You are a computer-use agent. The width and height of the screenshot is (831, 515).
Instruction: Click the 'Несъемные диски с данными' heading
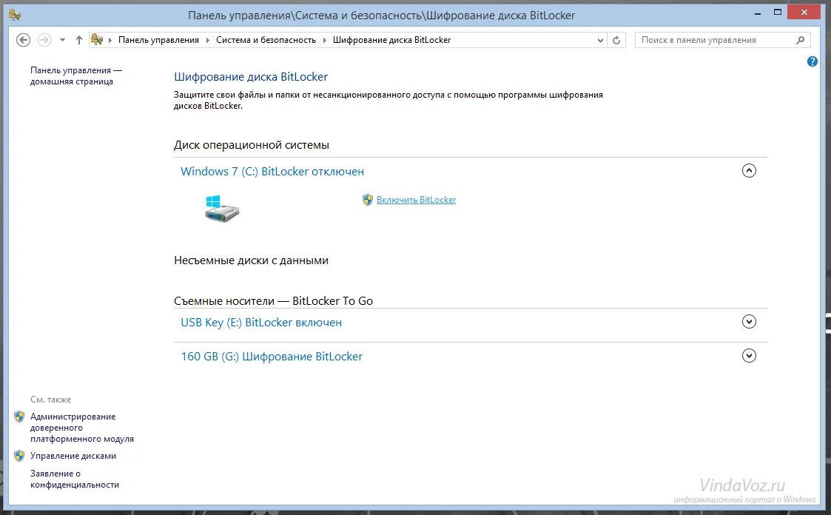tap(251, 260)
